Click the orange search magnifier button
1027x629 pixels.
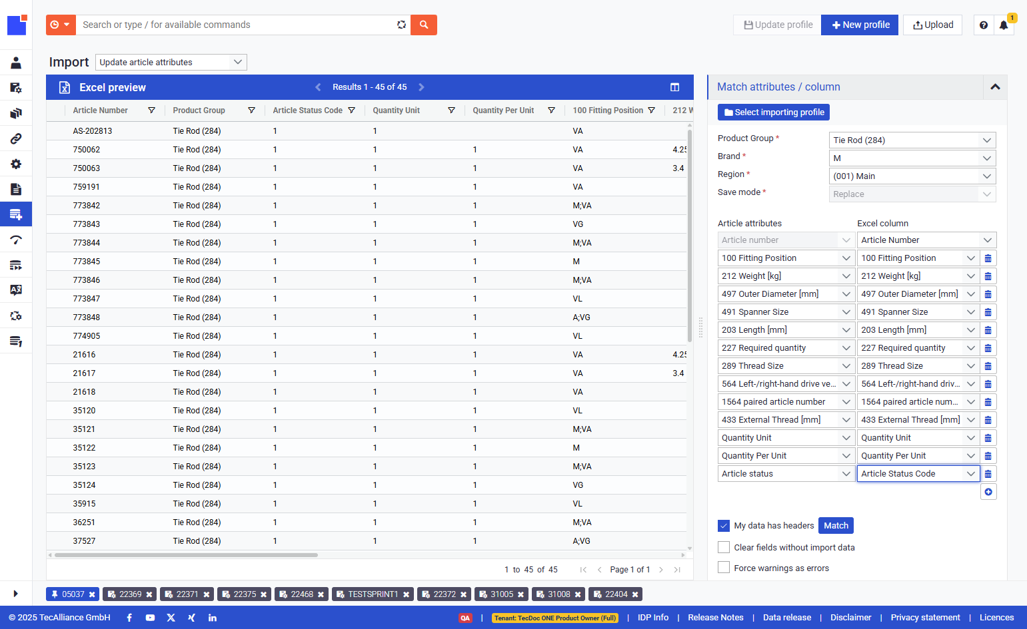(x=423, y=25)
